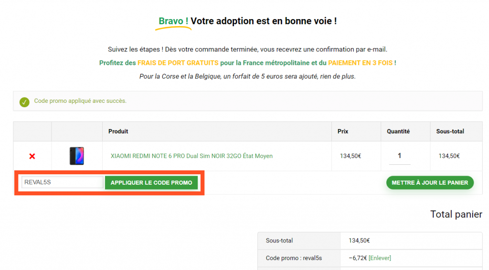Open the Xiaomi phone product thumbnail

(77, 156)
